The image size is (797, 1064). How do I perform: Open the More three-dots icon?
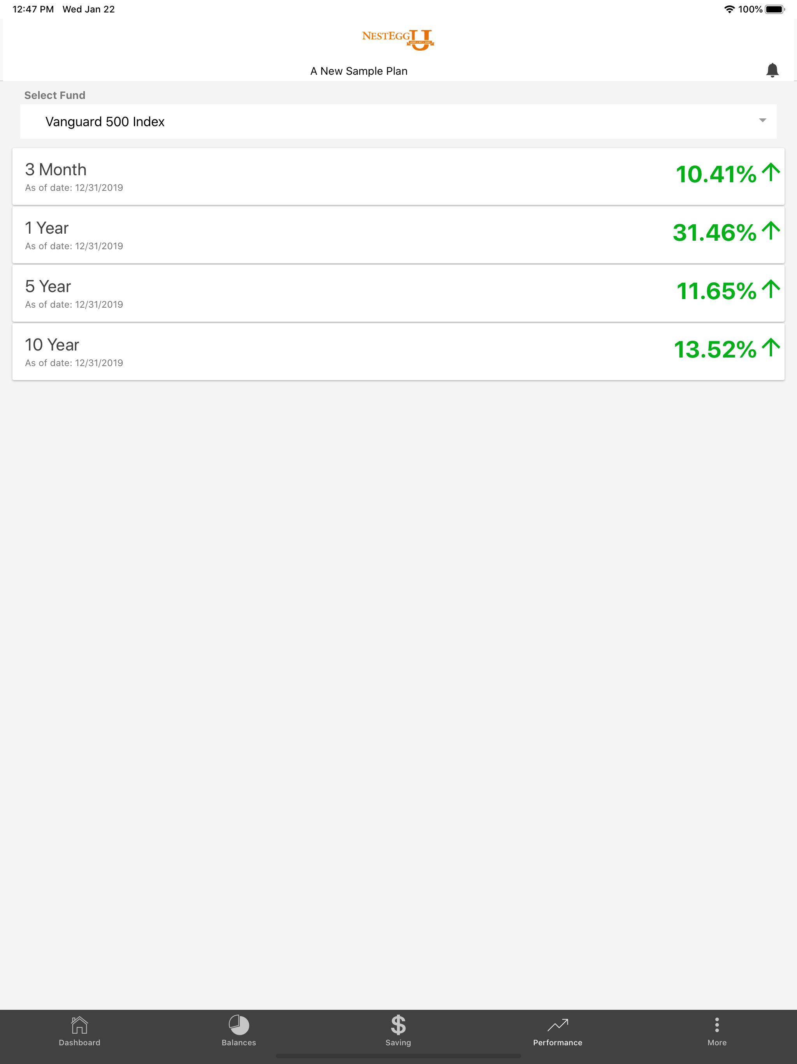point(717,1025)
